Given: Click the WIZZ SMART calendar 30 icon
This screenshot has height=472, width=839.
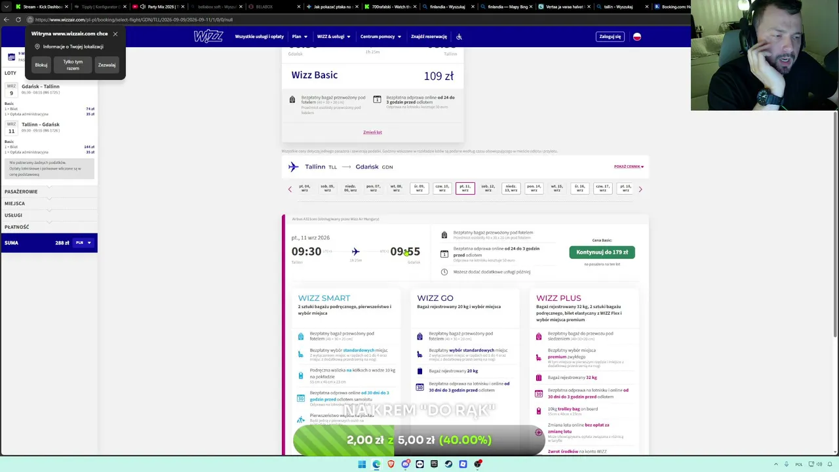Looking at the screenshot, I should [x=301, y=398].
